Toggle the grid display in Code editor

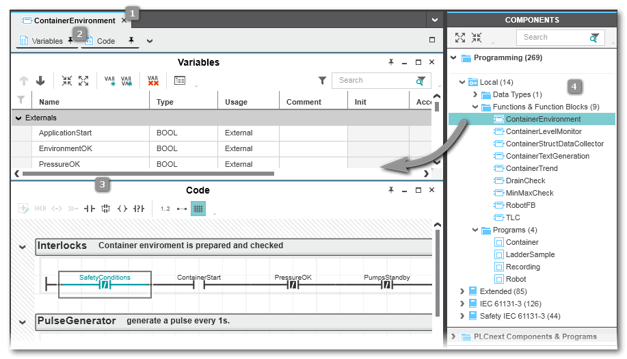click(x=198, y=209)
